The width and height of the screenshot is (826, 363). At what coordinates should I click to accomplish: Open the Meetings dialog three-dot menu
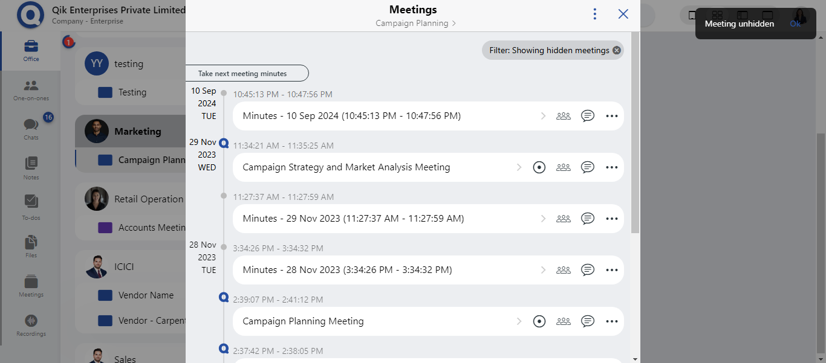coord(594,13)
